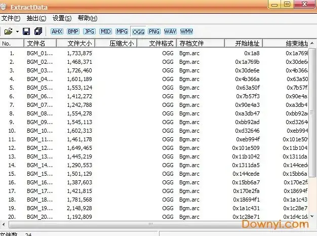Toggle the MID format filter
The width and height of the screenshot is (317, 236).
click(x=105, y=31)
